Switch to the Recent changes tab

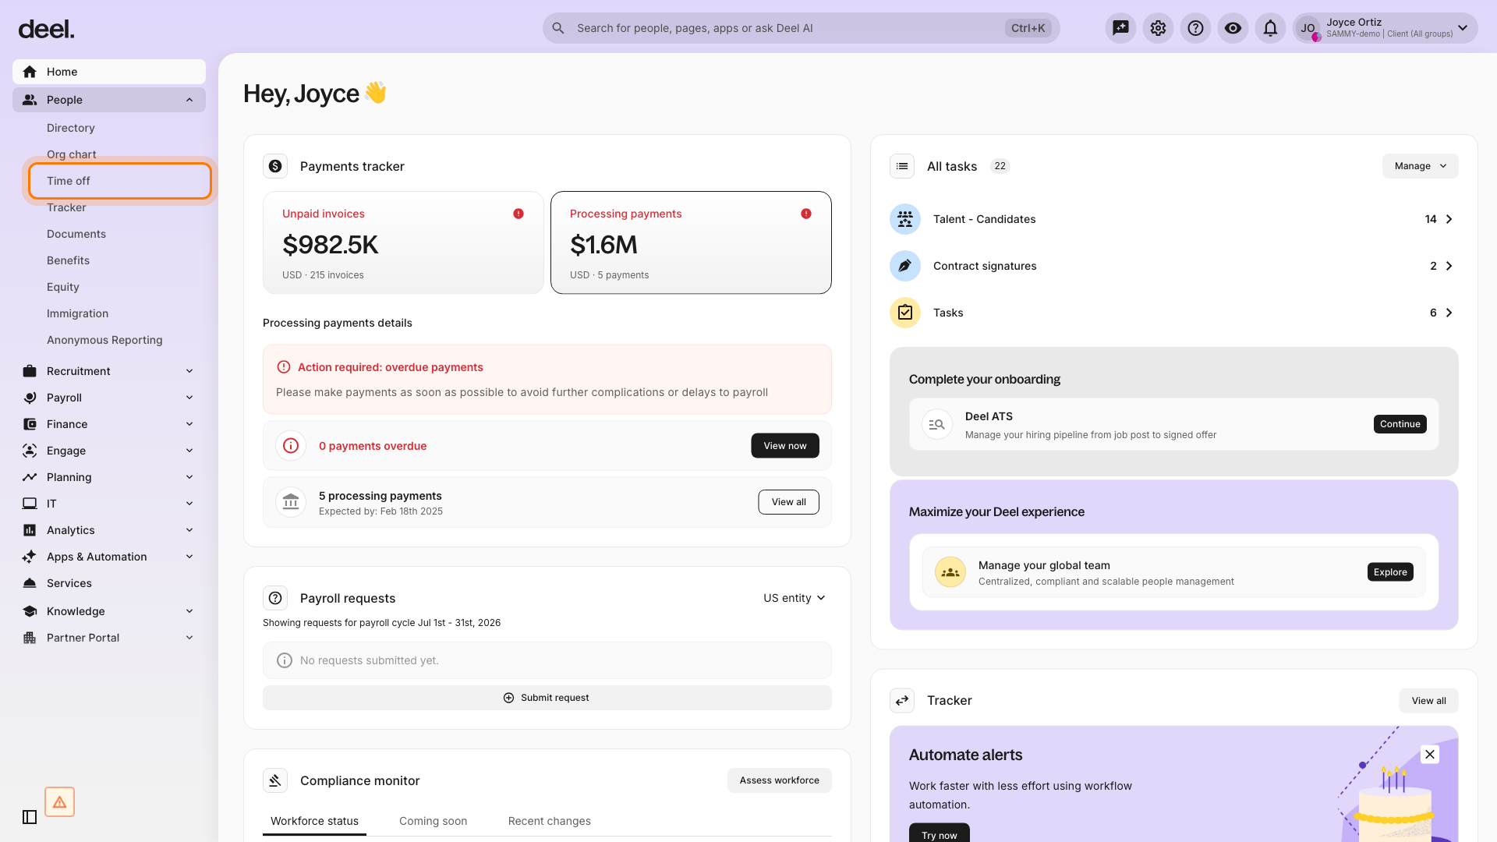click(x=549, y=821)
